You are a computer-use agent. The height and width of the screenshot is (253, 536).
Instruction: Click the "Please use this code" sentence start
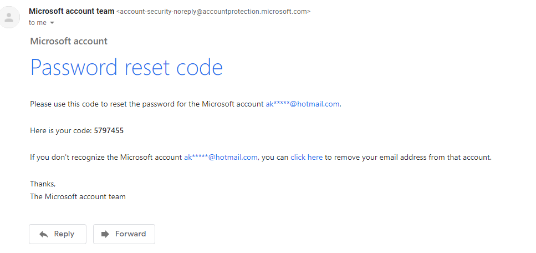(67, 104)
